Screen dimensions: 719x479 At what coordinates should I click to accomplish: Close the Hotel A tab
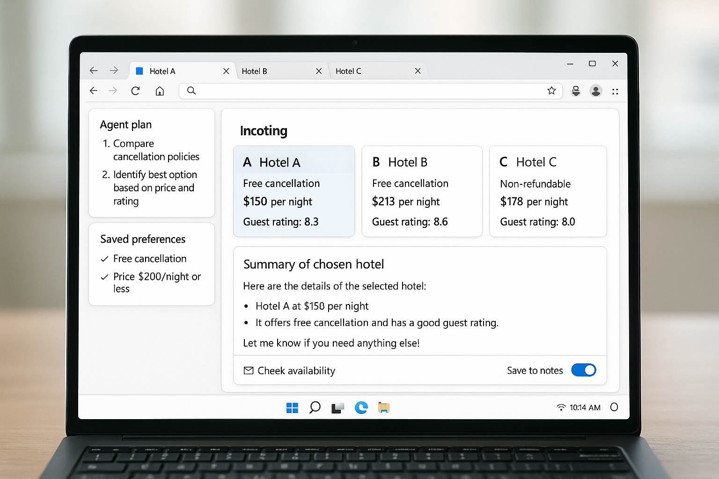tap(226, 71)
